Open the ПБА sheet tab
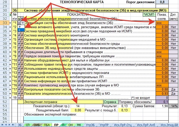 (x=47, y=125)
